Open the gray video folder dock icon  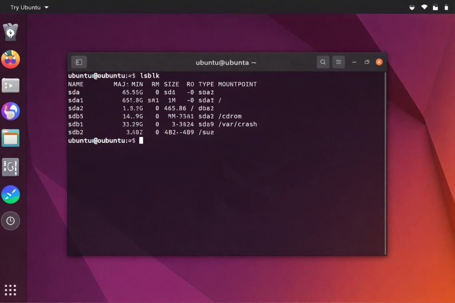coord(10,85)
